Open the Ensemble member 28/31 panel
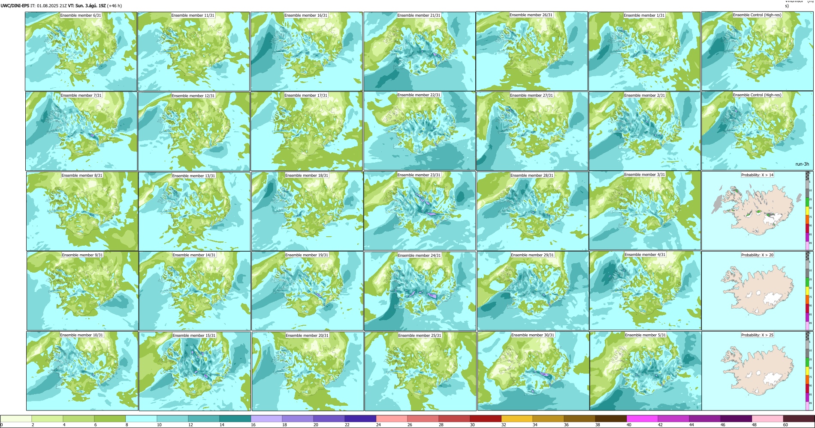Image resolution: width=815 pixels, height=428 pixels. click(532, 211)
